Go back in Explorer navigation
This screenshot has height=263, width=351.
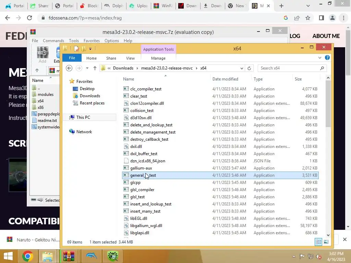[x=69, y=68]
